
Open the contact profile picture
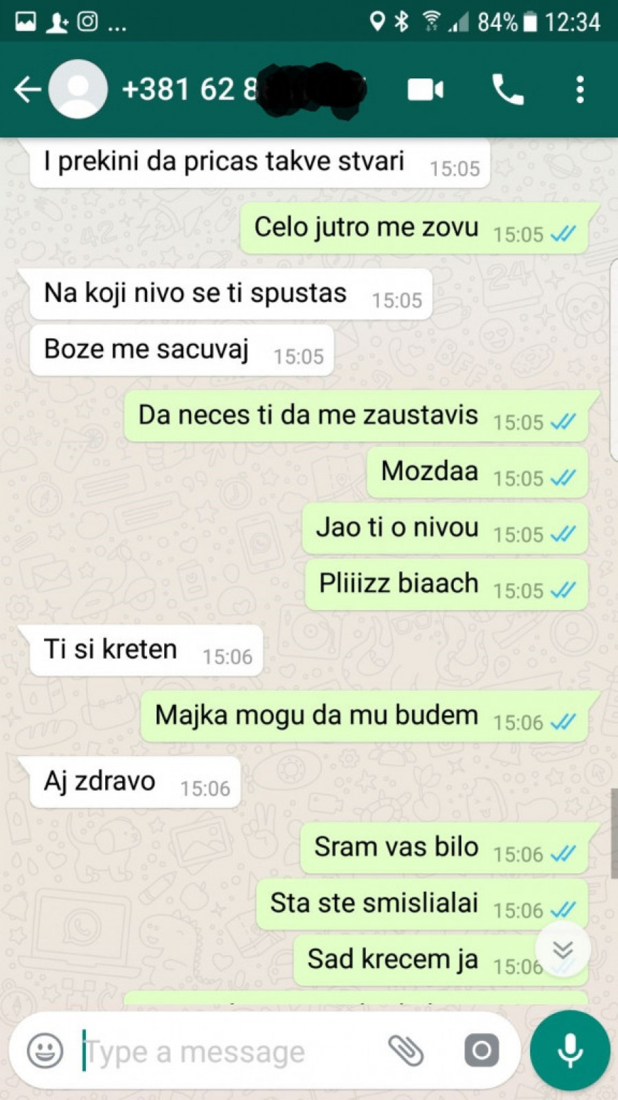pyautogui.click(x=78, y=89)
